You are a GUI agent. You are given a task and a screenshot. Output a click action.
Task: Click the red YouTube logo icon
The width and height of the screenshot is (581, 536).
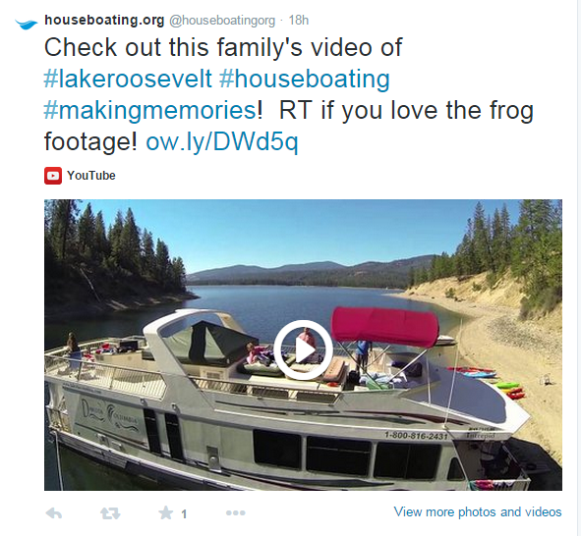tap(53, 176)
